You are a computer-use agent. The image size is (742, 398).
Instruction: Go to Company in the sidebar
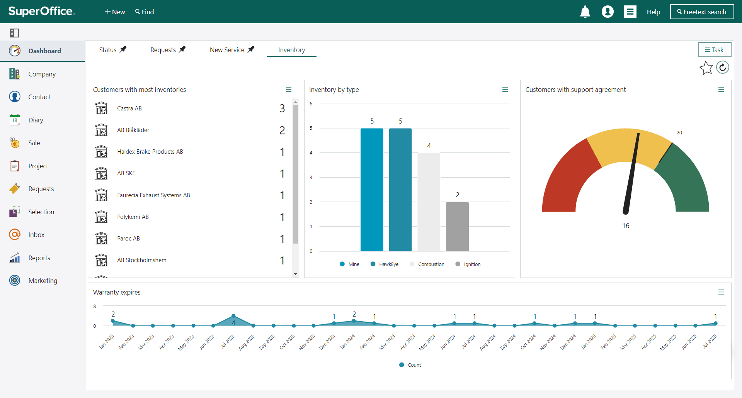(42, 74)
